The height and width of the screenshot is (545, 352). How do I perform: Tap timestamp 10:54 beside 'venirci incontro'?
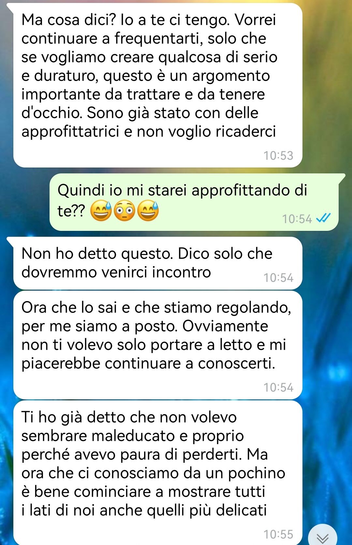tap(278, 278)
